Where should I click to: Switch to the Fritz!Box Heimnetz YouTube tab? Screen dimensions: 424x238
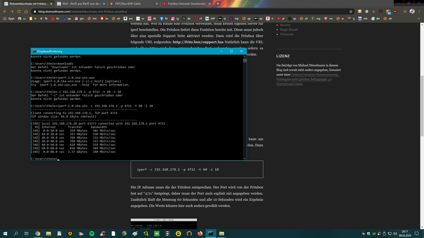point(186,4)
